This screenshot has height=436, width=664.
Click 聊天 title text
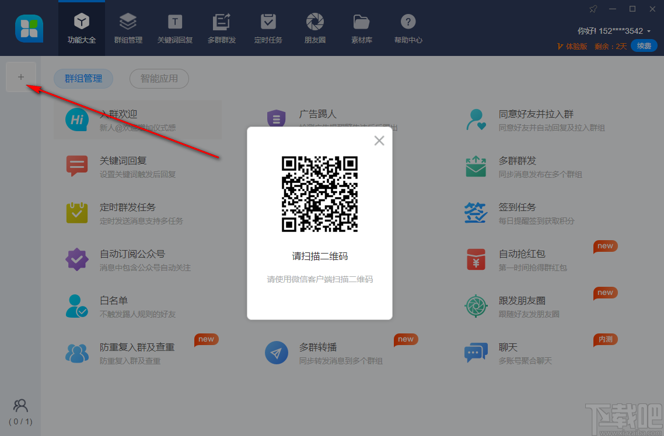(508, 347)
